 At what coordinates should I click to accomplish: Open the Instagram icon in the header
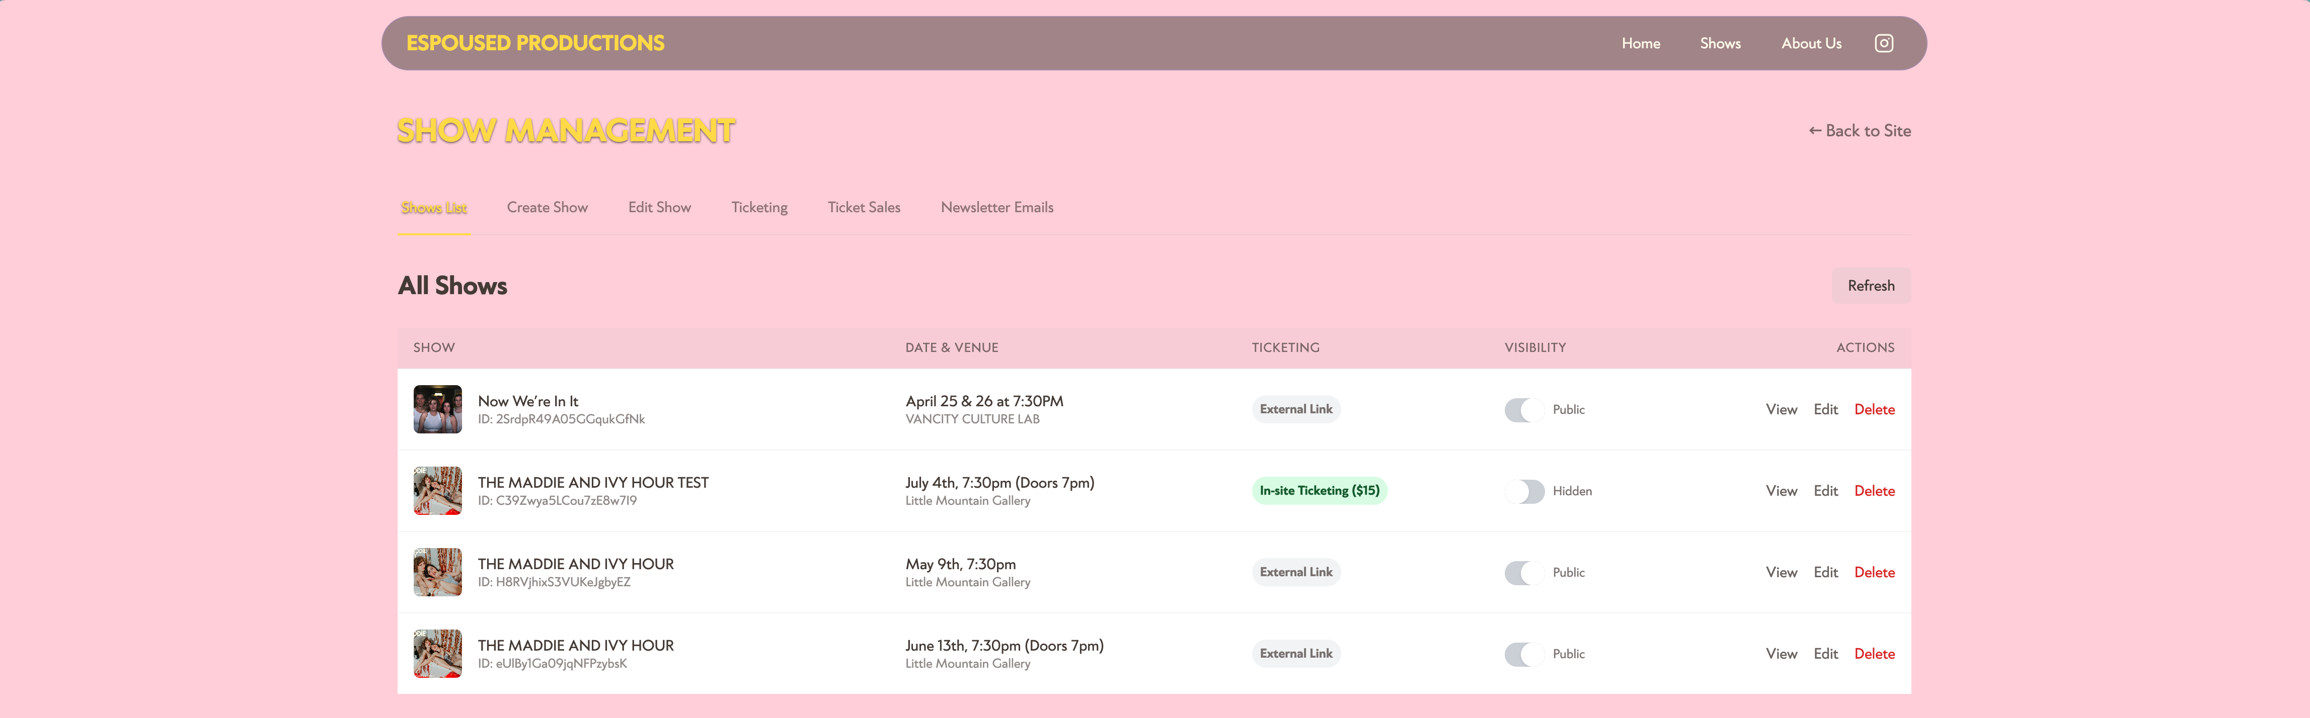coord(1884,43)
